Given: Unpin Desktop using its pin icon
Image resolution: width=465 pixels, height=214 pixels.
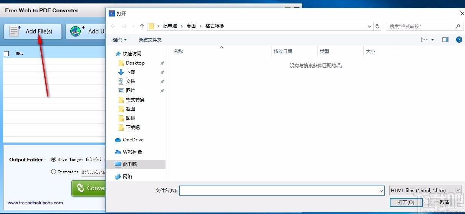Looking at the screenshot, I should tap(162, 63).
